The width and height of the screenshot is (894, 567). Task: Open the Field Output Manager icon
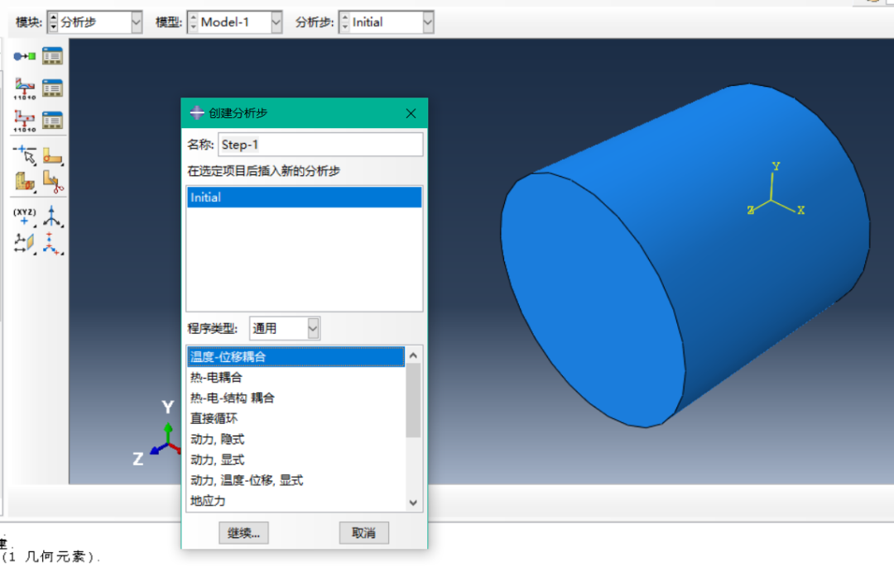(53, 88)
